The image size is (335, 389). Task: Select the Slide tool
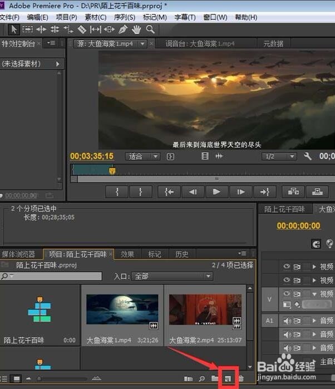click(x=109, y=29)
